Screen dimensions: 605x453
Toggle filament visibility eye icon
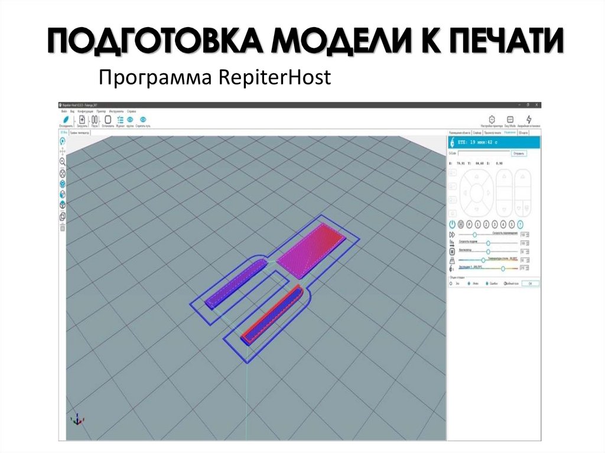click(x=130, y=120)
